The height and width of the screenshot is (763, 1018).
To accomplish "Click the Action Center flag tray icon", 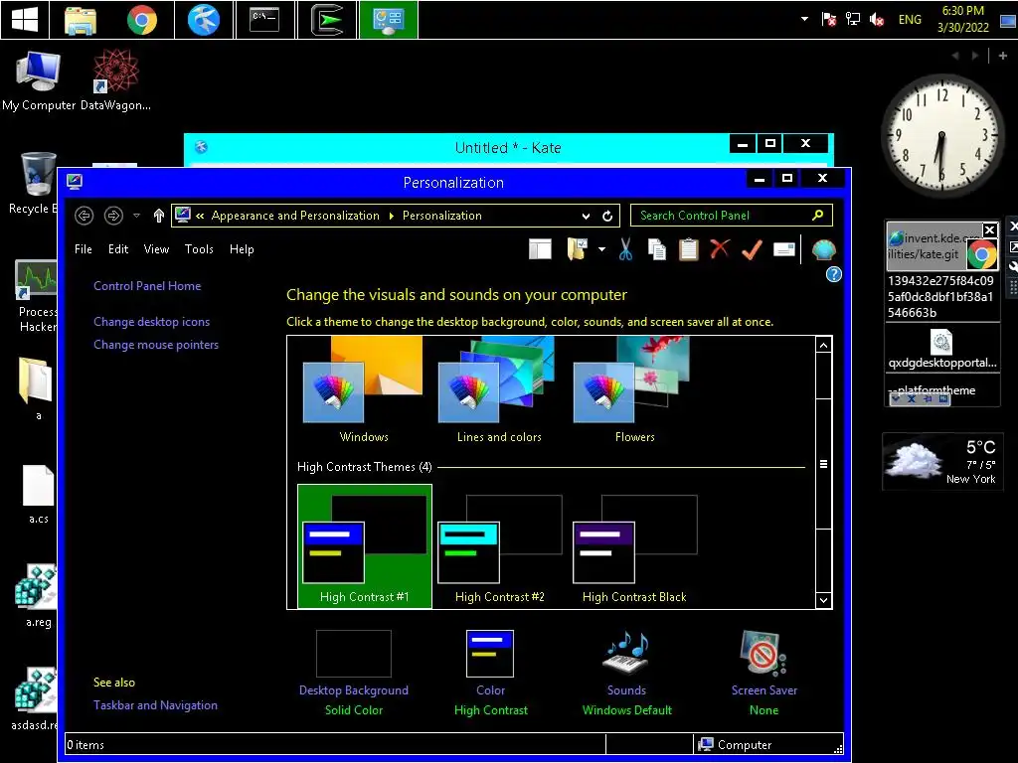I will tap(828, 20).
